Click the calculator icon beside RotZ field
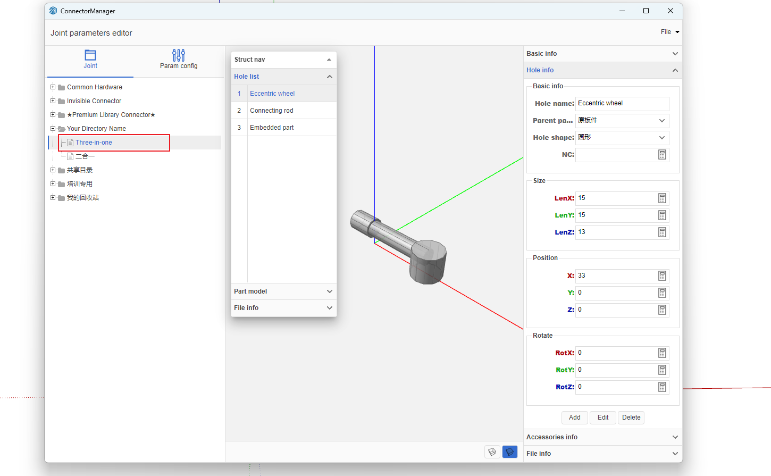This screenshot has width=771, height=476. pyautogui.click(x=662, y=387)
